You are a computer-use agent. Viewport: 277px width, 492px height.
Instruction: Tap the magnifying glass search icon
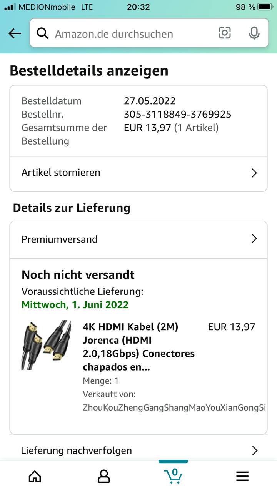point(43,33)
